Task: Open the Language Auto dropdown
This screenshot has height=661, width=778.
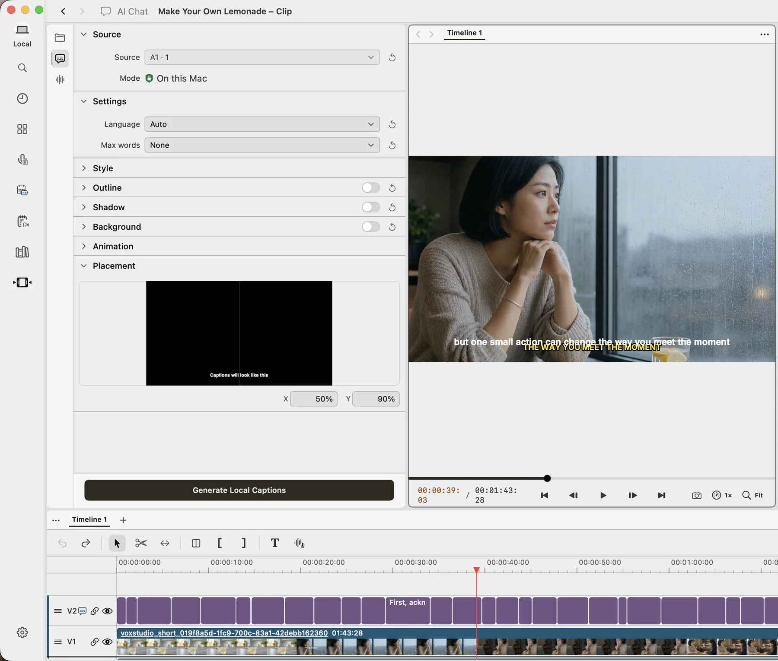Action: (262, 124)
